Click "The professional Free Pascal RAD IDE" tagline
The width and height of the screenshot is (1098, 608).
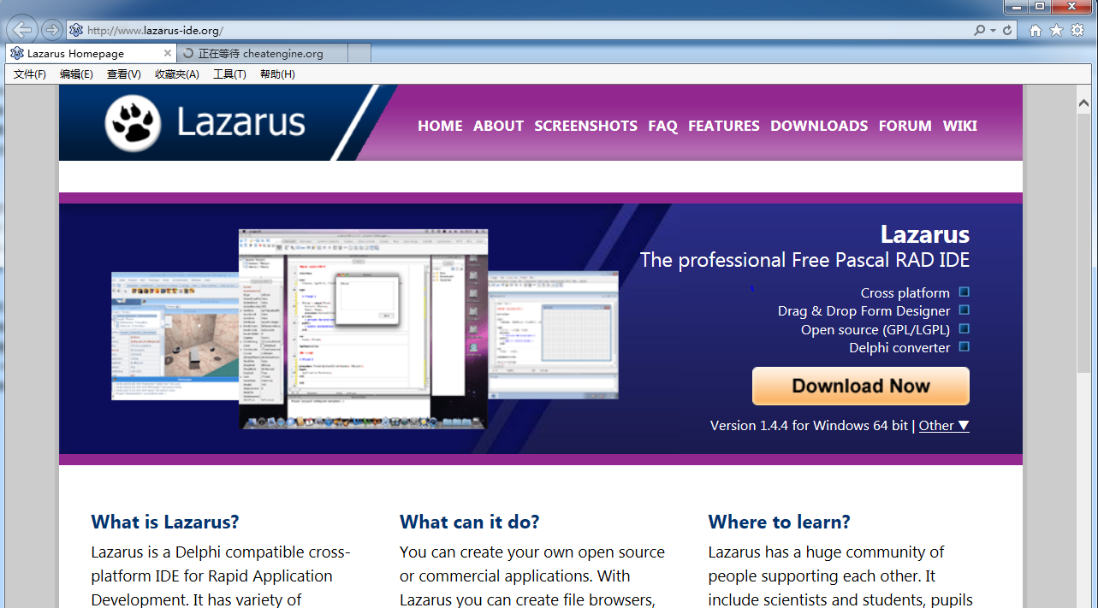click(x=804, y=260)
